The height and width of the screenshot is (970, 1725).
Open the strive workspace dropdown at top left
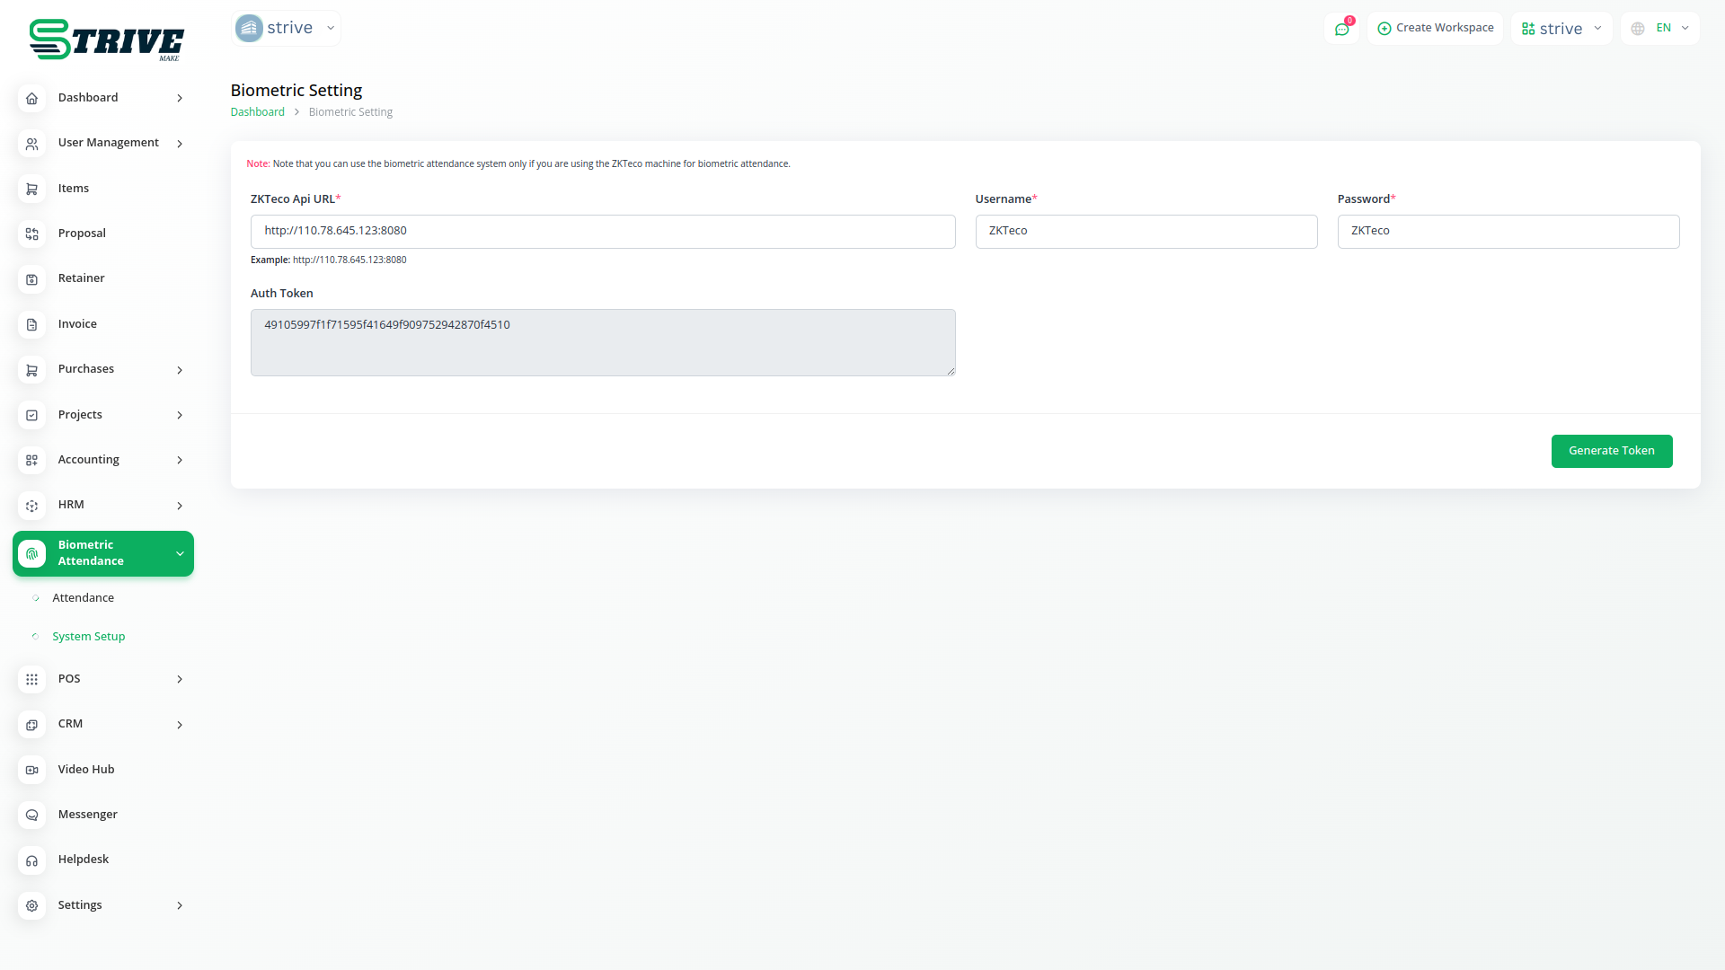click(287, 28)
